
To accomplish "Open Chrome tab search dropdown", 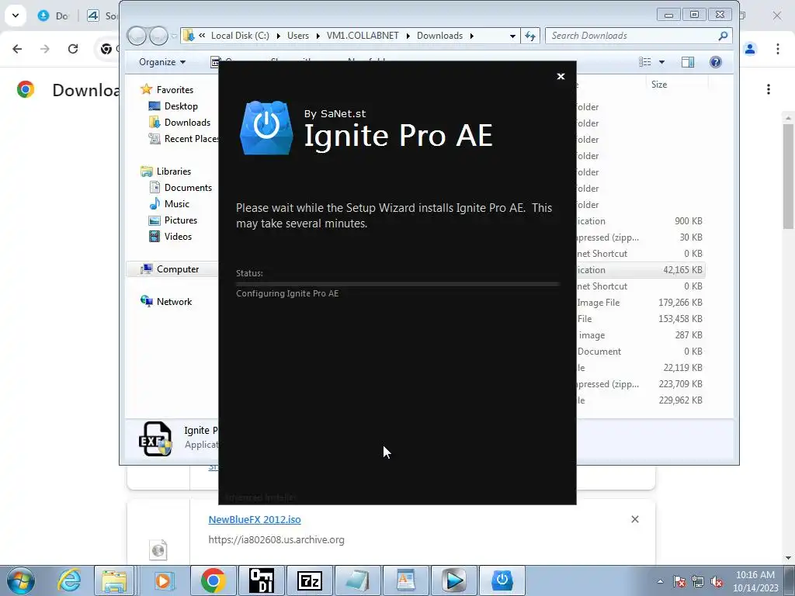I will (16, 16).
